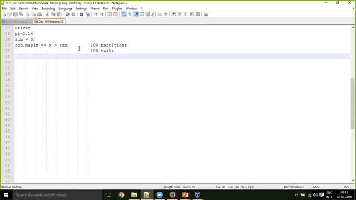Click the Windows Start button
The height and width of the screenshot is (200, 356).
6,195
